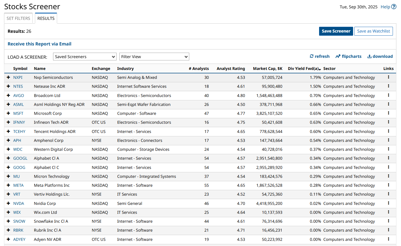The width and height of the screenshot is (401, 246).
Task: Open links menu for Microsoft Corp row
Action: [388, 113]
